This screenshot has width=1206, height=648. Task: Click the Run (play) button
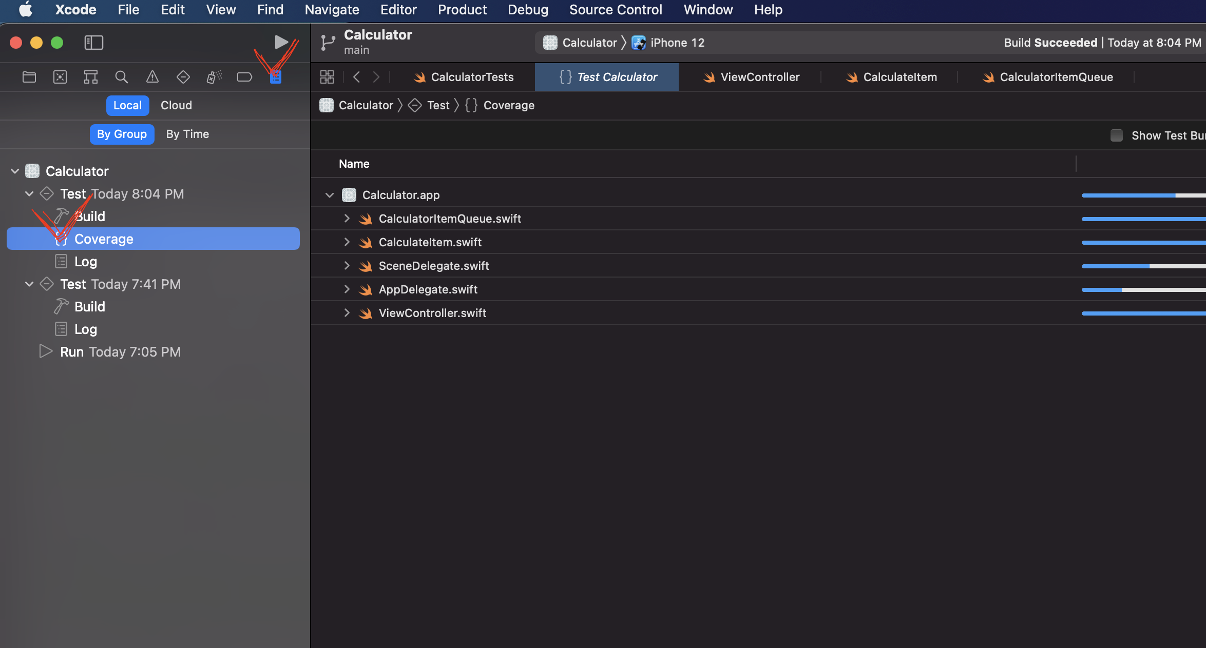click(x=281, y=42)
